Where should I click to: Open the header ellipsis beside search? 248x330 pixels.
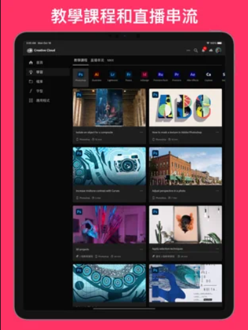188,51
